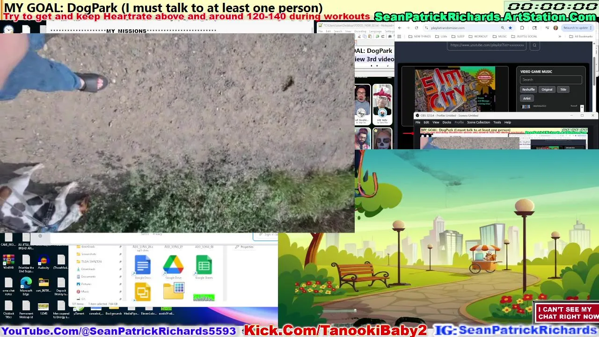Sort the playlist by Artist
The image size is (599, 337).
(527, 98)
